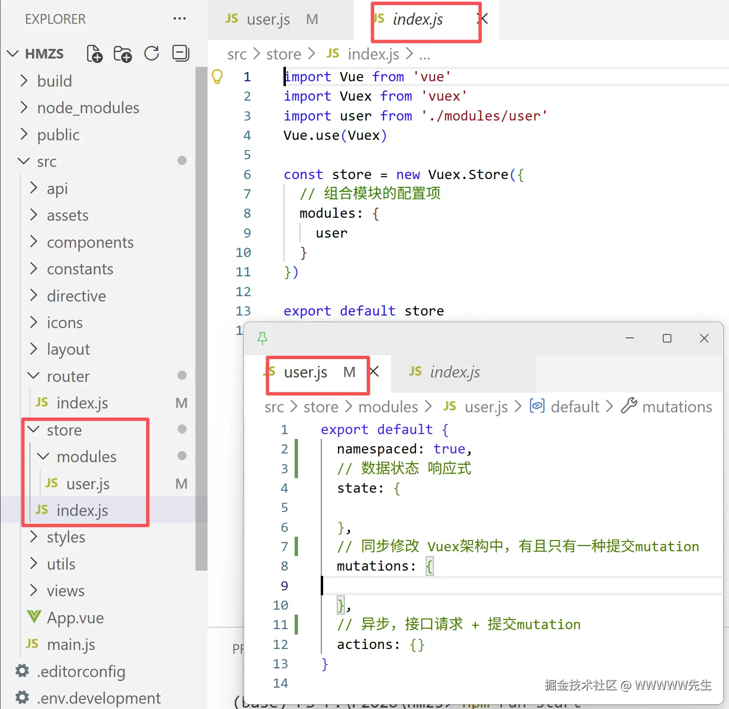This screenshot has height=709, width=729.
Task: Open App.vue file
Action: pyautogui.click(x=75, y=618)
